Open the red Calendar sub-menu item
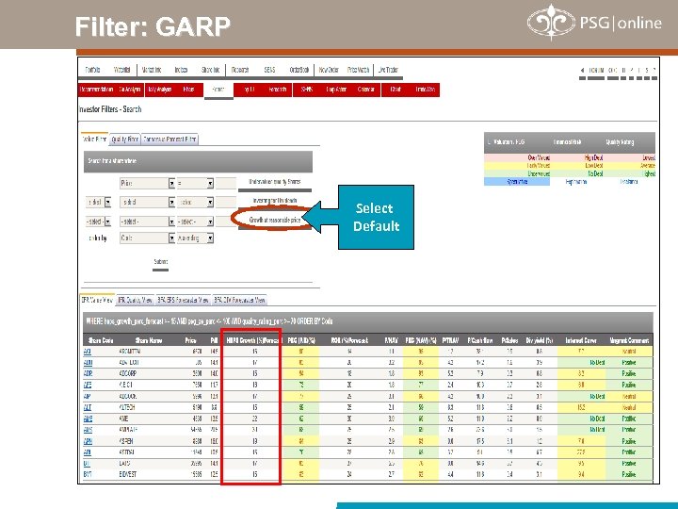678x509 pixels. [365, 90]
